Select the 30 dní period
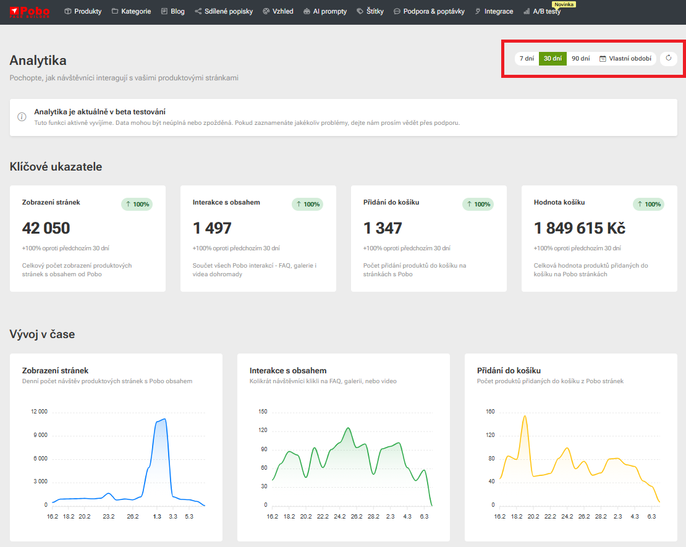 pos(553,58)
